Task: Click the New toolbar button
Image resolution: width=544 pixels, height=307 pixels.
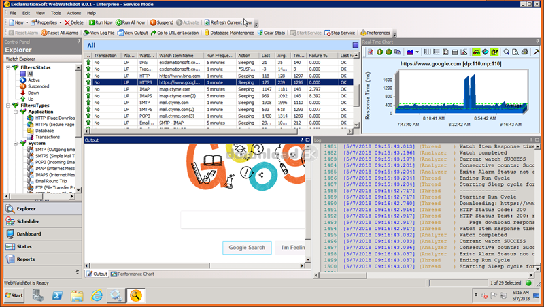Action: (x=16, y=22)
